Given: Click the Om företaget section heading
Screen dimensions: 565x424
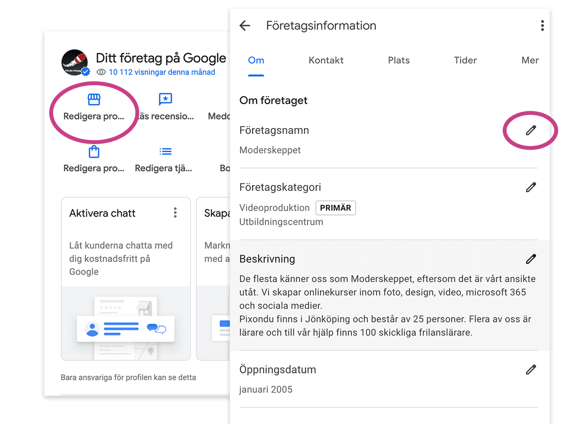Looking at the screenshot, I should click(x=274, y=100).
